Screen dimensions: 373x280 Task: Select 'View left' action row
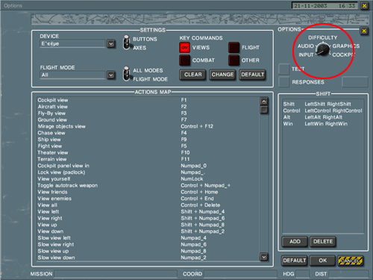click(x=148, y=211)
